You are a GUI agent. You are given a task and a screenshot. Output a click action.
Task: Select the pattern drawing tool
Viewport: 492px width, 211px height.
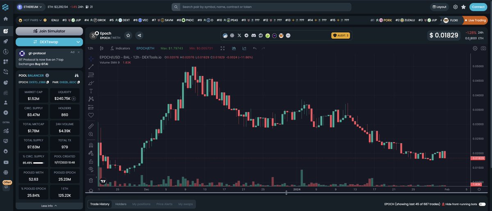[91, 99]
